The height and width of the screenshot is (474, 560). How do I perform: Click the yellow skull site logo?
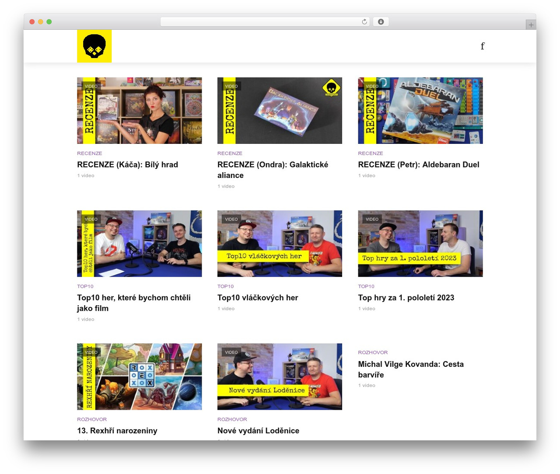[94, 46]
